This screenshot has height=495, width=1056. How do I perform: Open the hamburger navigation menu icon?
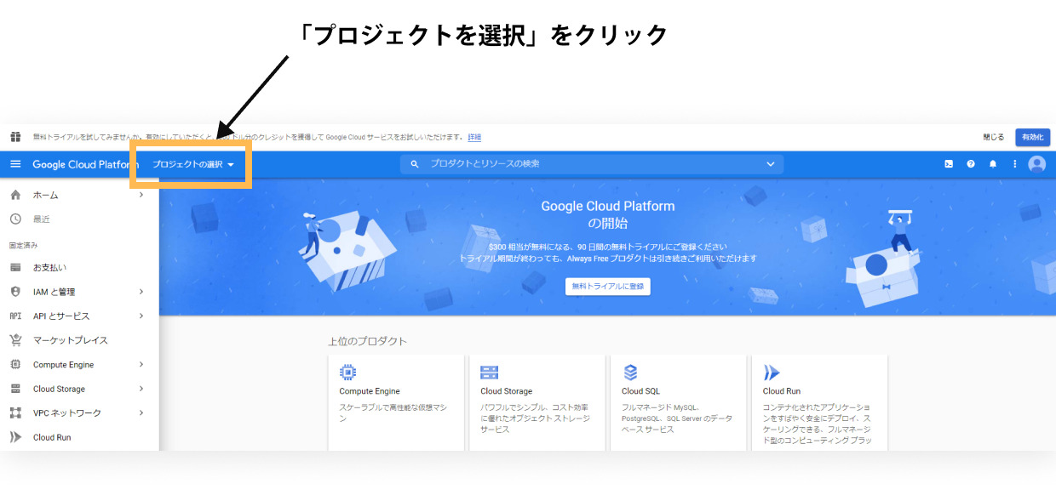tap(14, 164)
